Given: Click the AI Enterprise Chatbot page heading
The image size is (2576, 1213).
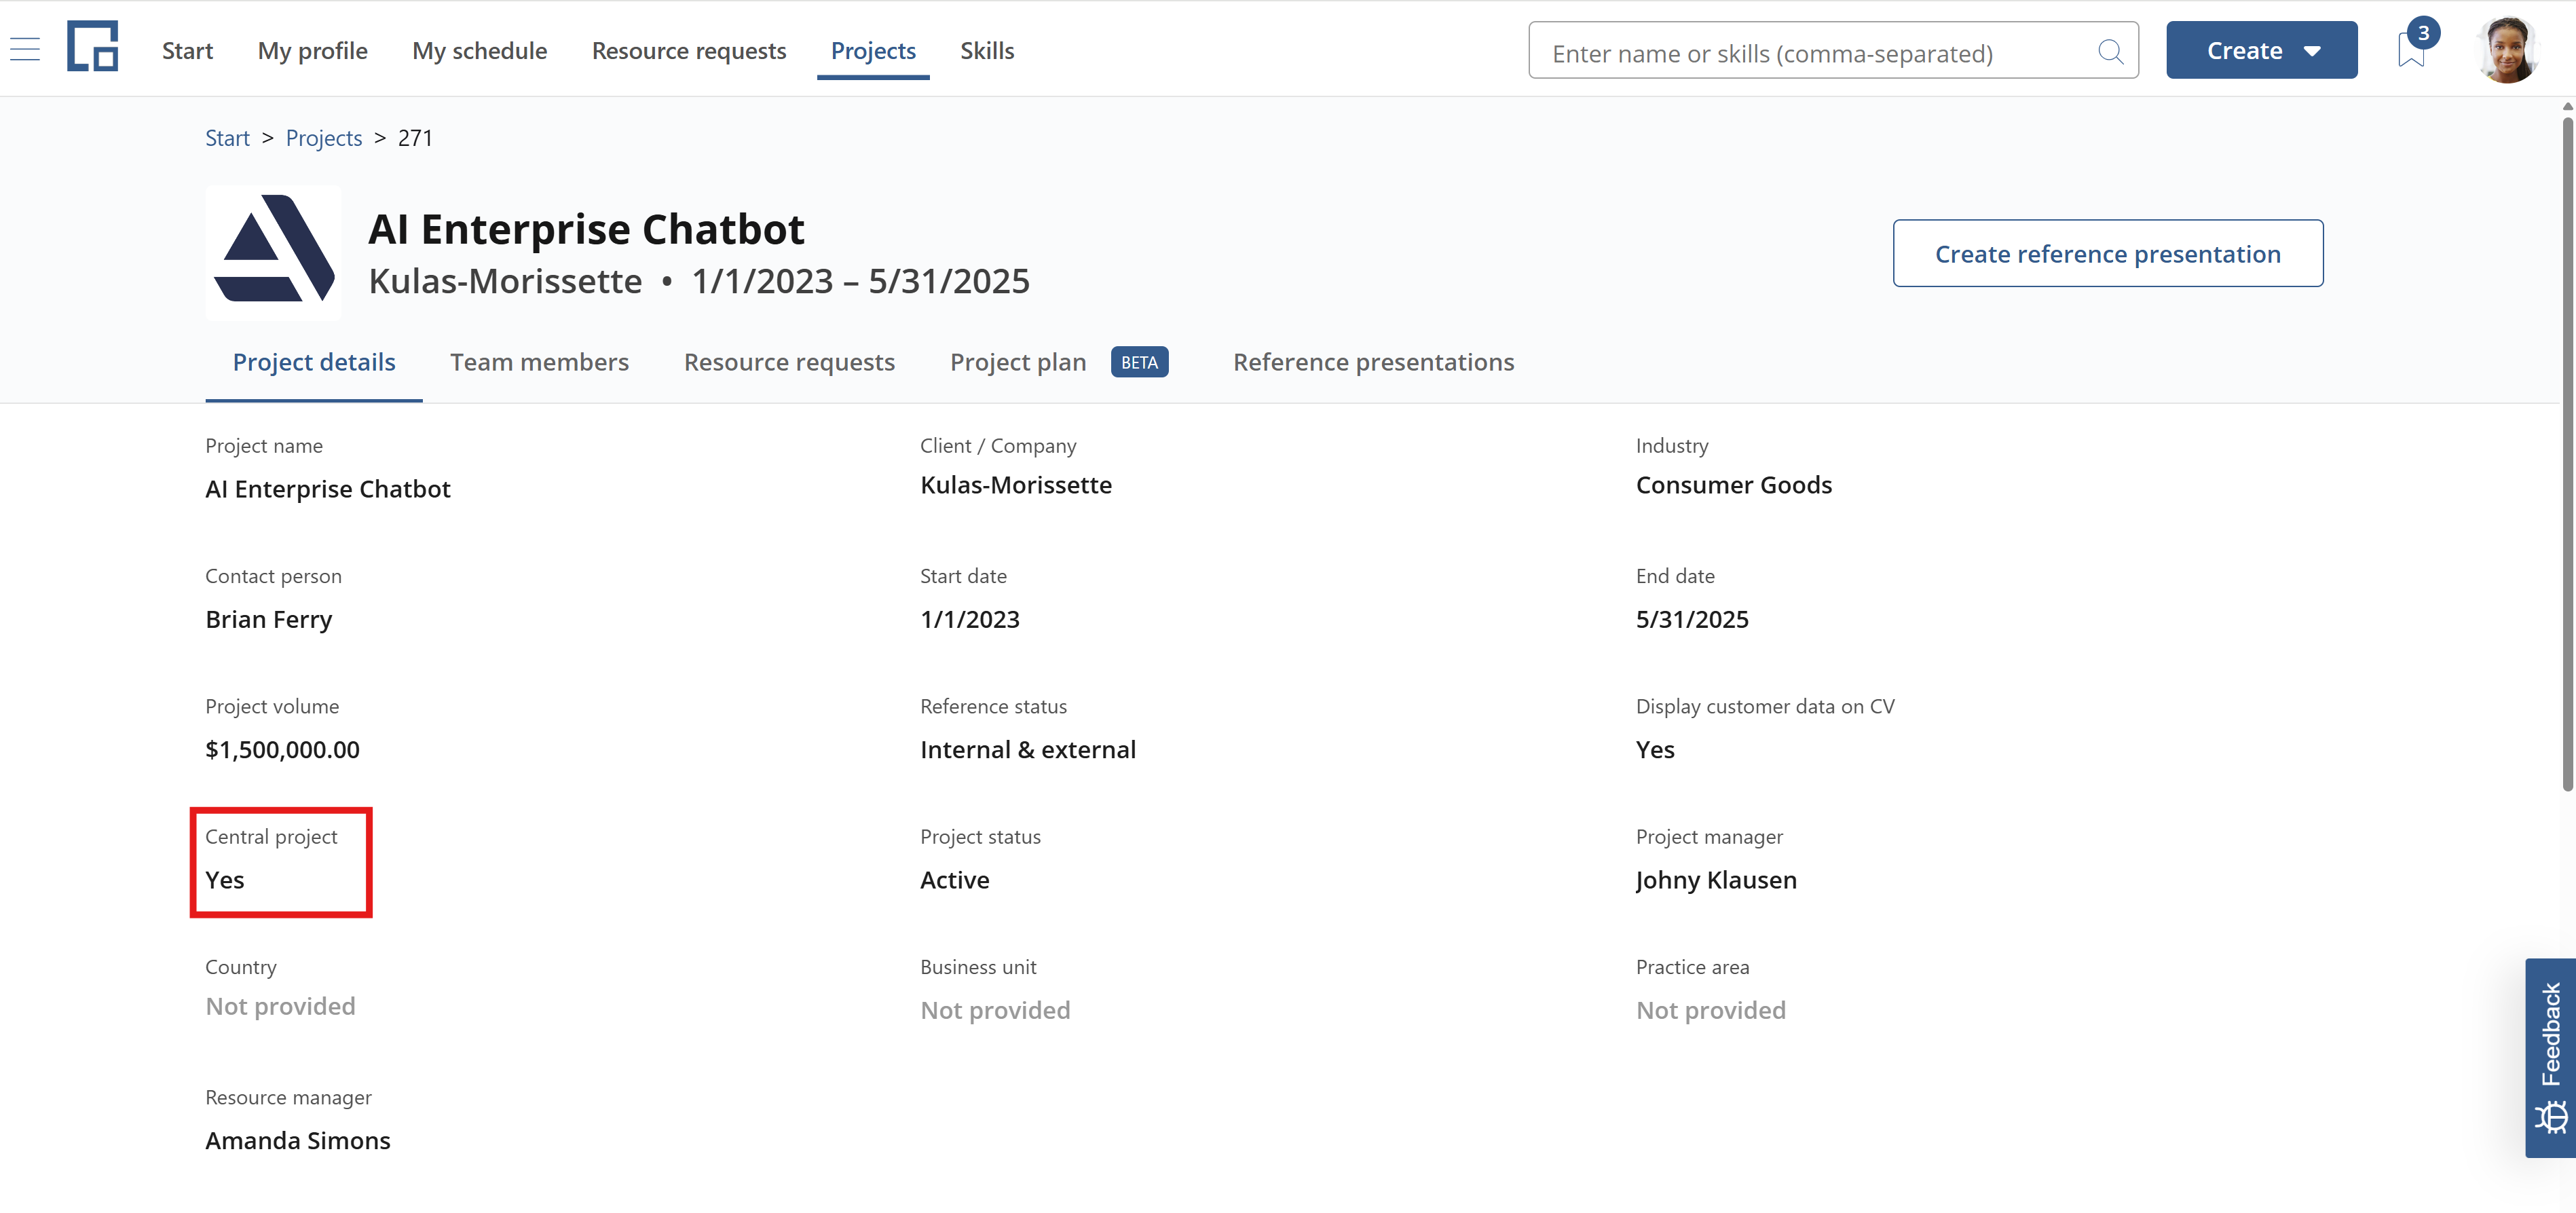Looking at the screenshot, I should pyautogui.click(x=586, y=229).
